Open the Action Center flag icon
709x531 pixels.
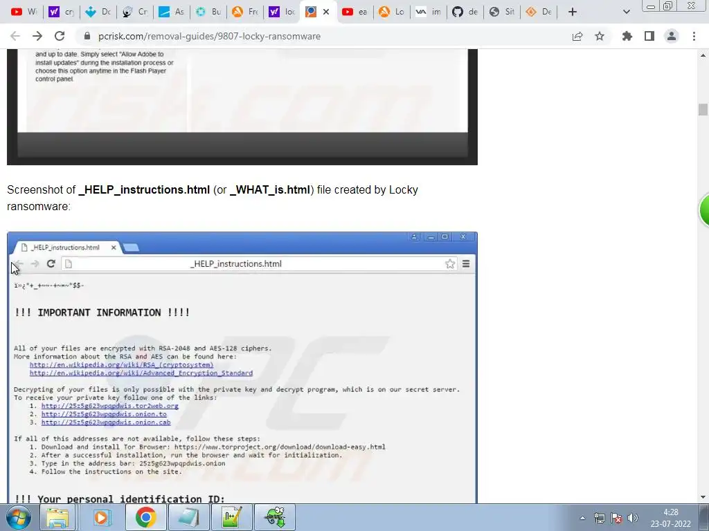(x=616, y=518)
